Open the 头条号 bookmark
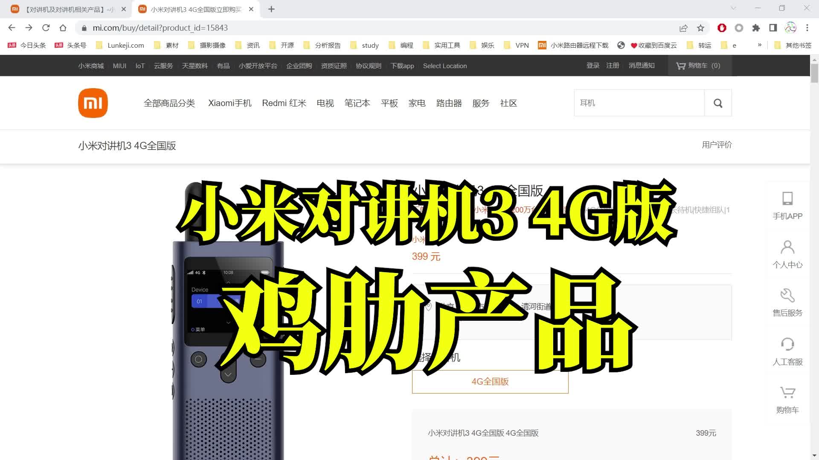Viewport: 819px width, 460px height. (x=70, y=45)
